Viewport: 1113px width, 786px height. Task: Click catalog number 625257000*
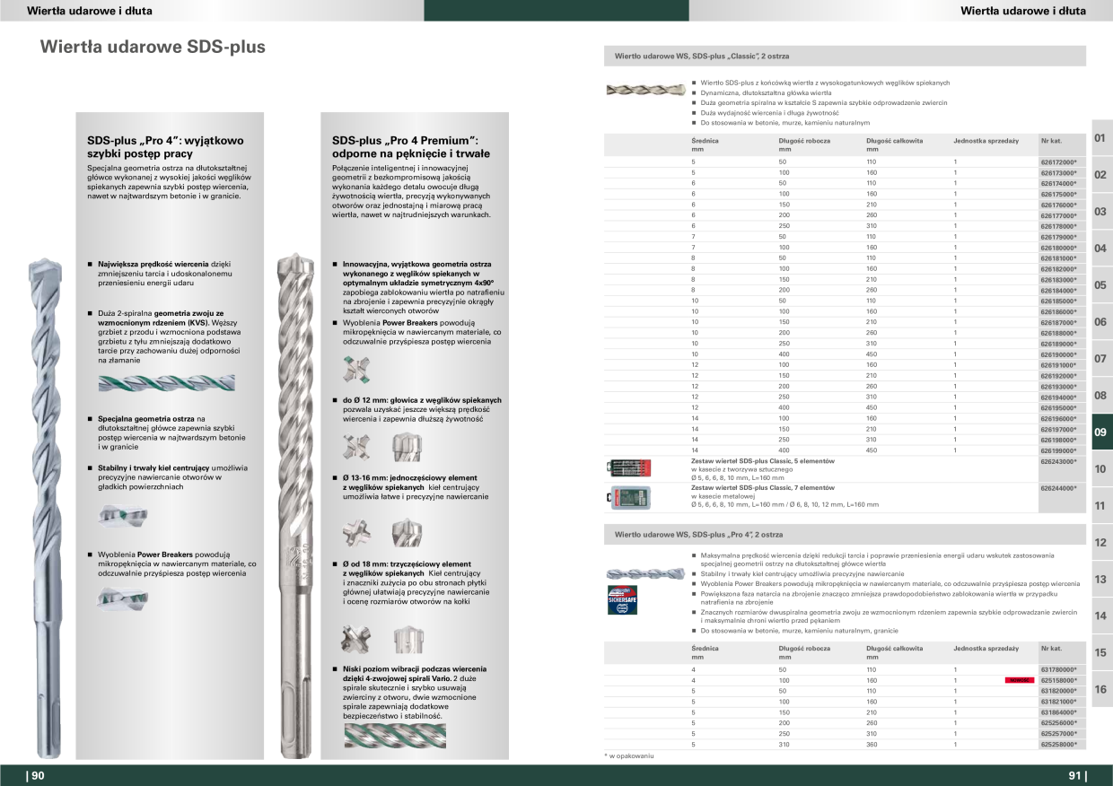(x=1058, y=734)
